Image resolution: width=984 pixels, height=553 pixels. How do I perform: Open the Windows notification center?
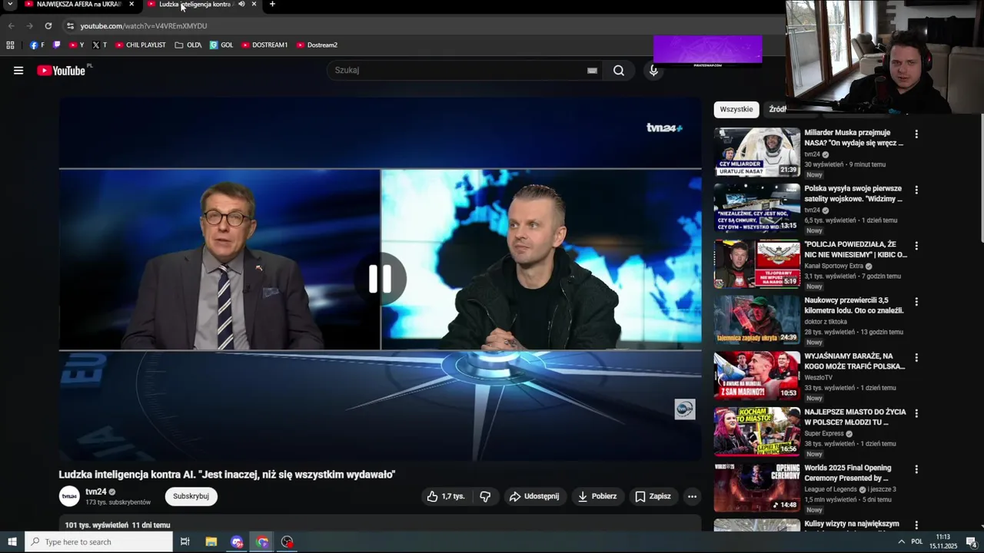tap(971, 542)
